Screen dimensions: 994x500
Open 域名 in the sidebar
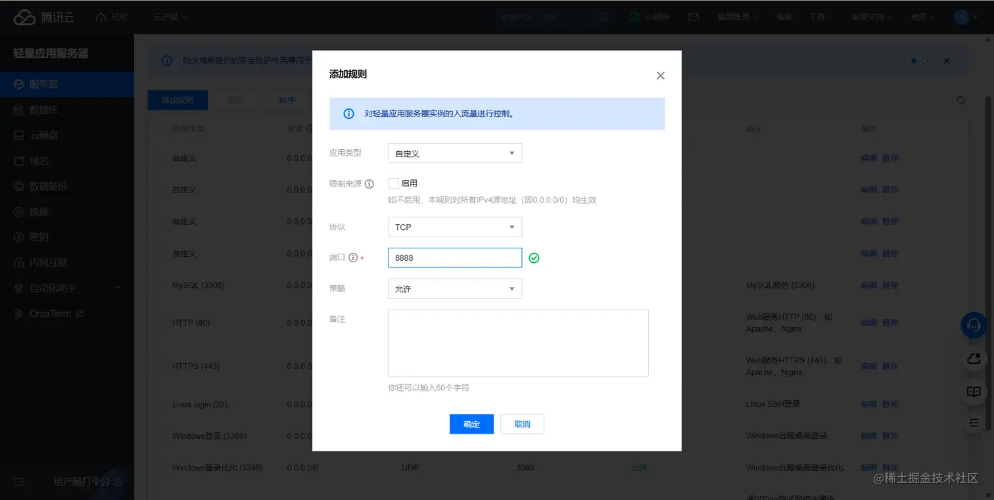click(67, 160)
